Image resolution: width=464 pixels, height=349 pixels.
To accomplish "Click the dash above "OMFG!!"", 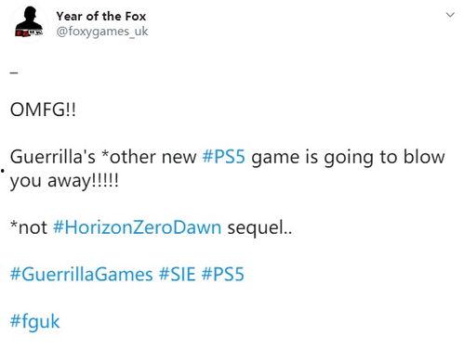I will click(x=14, y=72).
